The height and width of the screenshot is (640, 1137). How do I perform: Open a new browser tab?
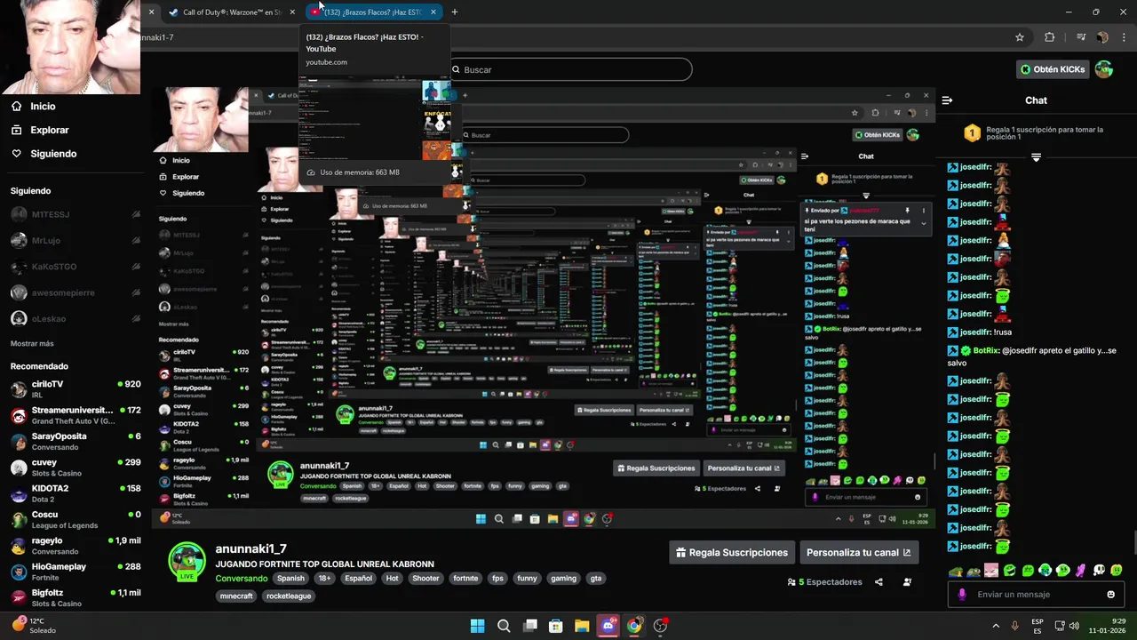click(x=455, y=12)
